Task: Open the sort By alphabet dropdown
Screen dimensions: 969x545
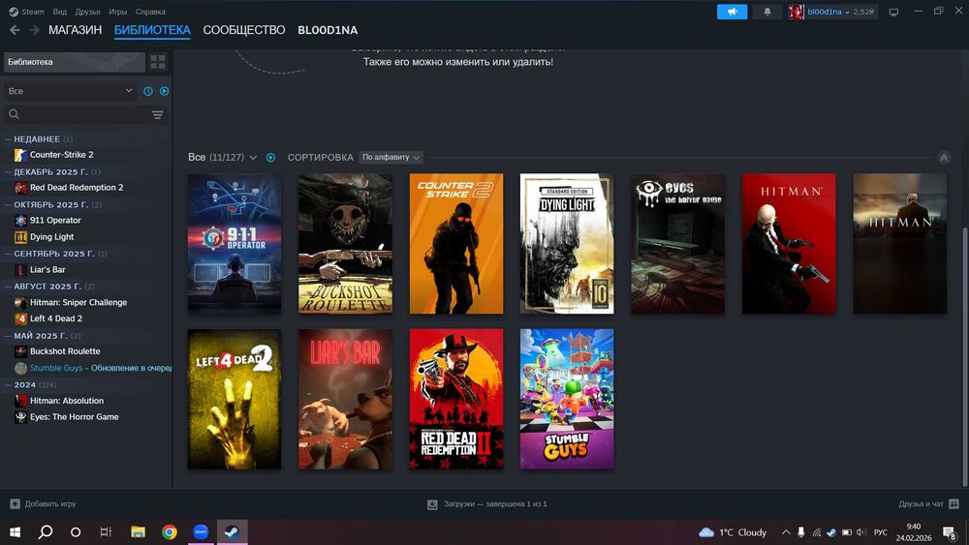Action: [391, 158]
